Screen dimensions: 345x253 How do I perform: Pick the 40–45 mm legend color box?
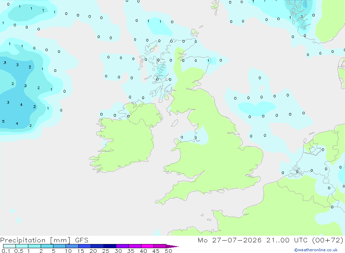147,246
